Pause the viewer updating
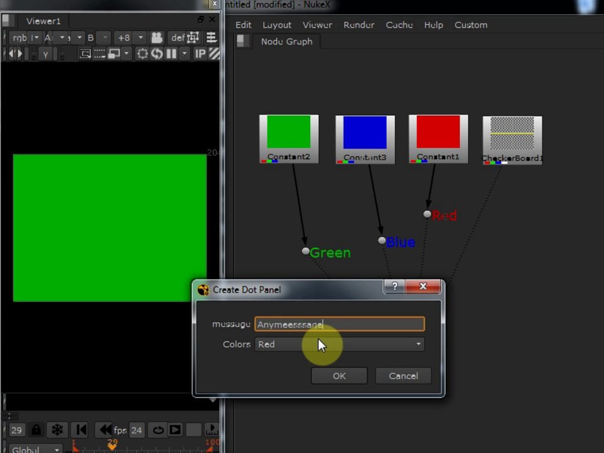Image resolution: width=604 pixels, height=453 pixels. click(171, 54)
